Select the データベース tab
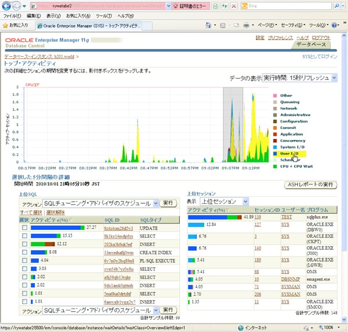 tap(312, 45)
